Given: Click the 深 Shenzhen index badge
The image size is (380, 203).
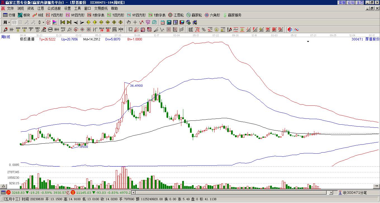Looking at the screenshot, I should point(73,193).
